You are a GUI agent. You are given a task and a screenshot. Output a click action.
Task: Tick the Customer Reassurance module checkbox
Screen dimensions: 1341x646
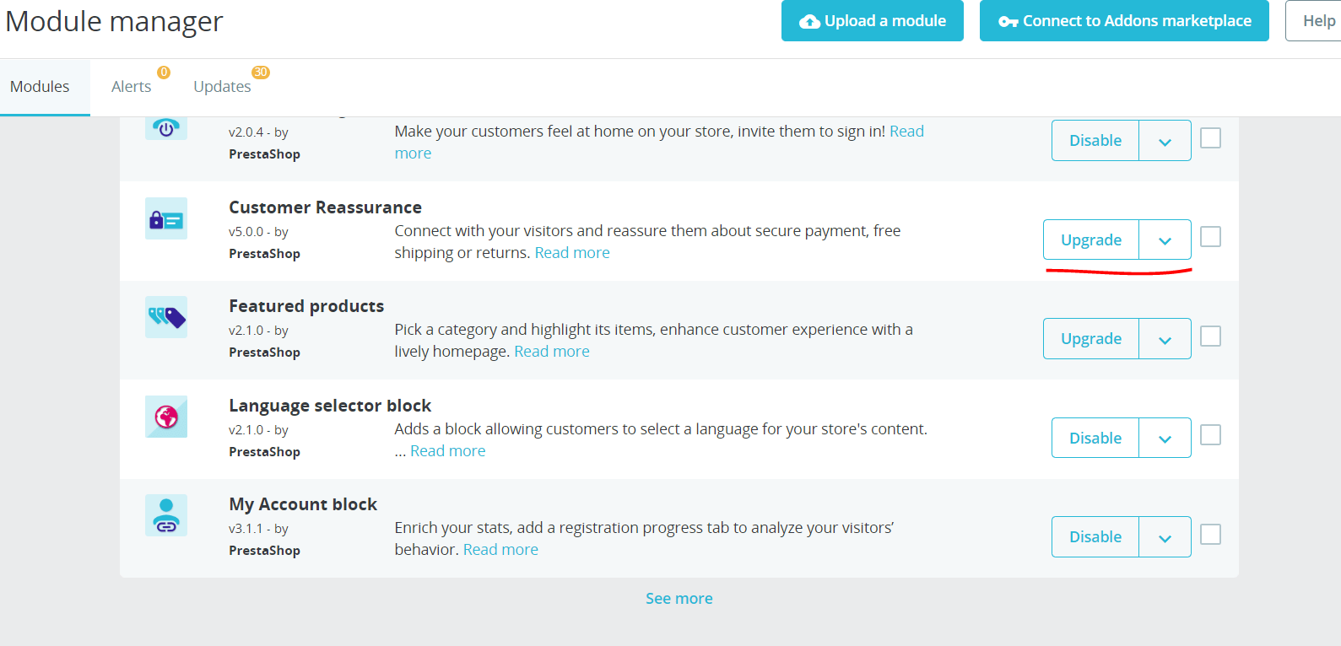point(1210,237)
